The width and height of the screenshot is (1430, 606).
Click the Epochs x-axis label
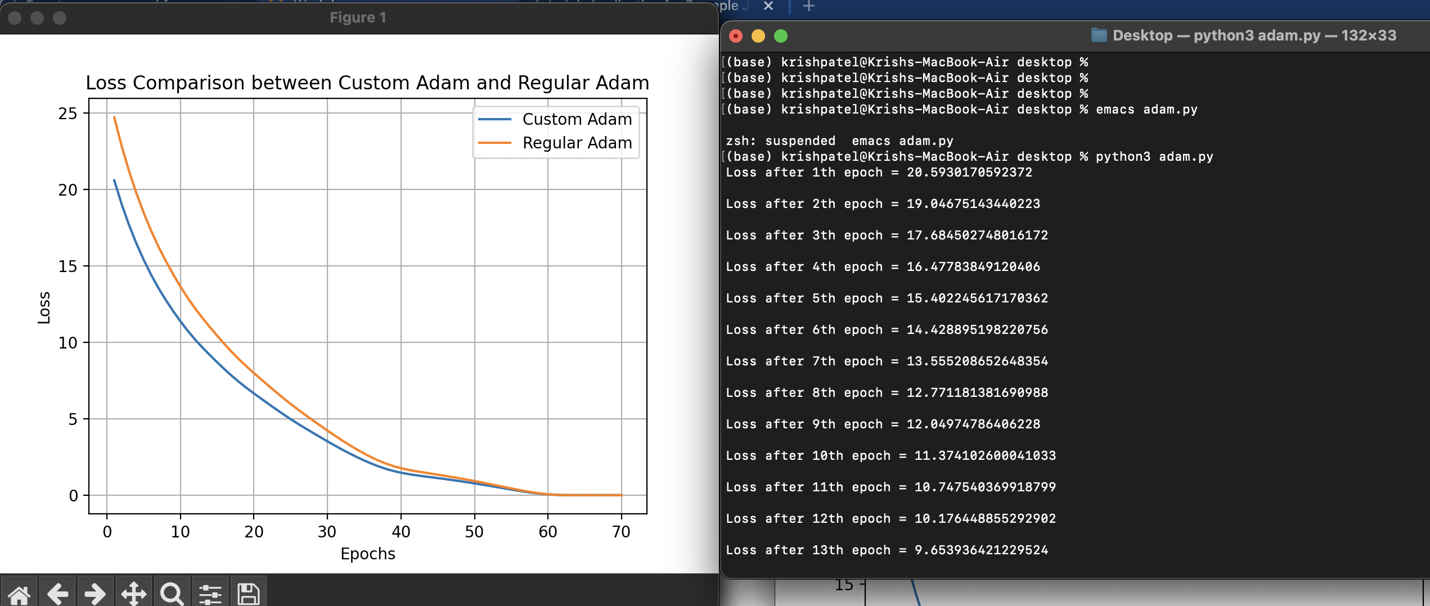click(368, 554)
